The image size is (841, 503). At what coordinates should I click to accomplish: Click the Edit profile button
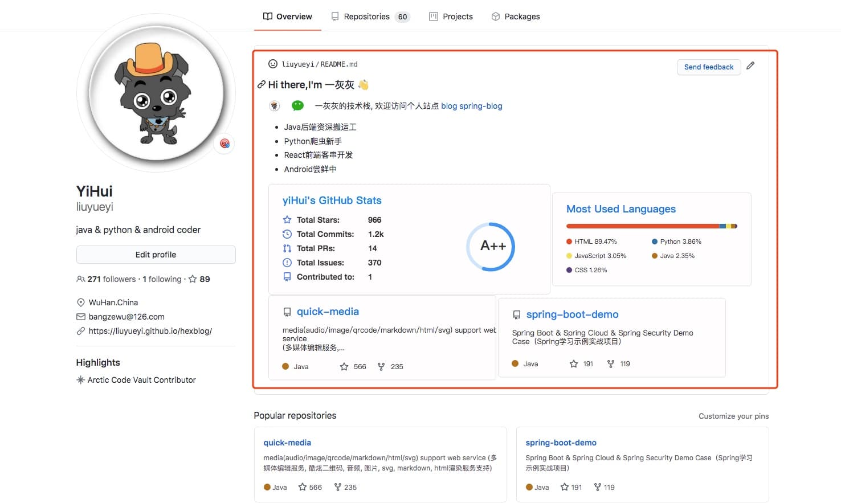(x=156, y=255)
